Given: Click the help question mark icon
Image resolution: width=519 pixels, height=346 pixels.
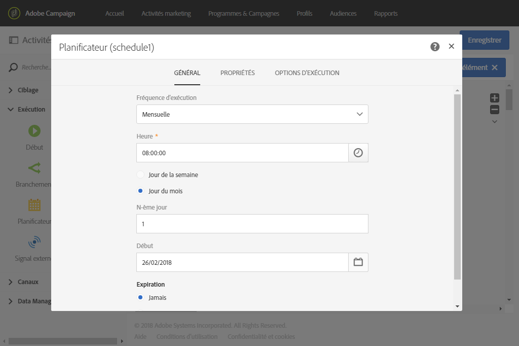Looking at the screenshot, I should coord(435,47).
